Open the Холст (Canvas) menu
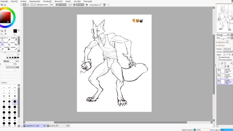Viewport: 233px width, 131px height. [14, 1]
